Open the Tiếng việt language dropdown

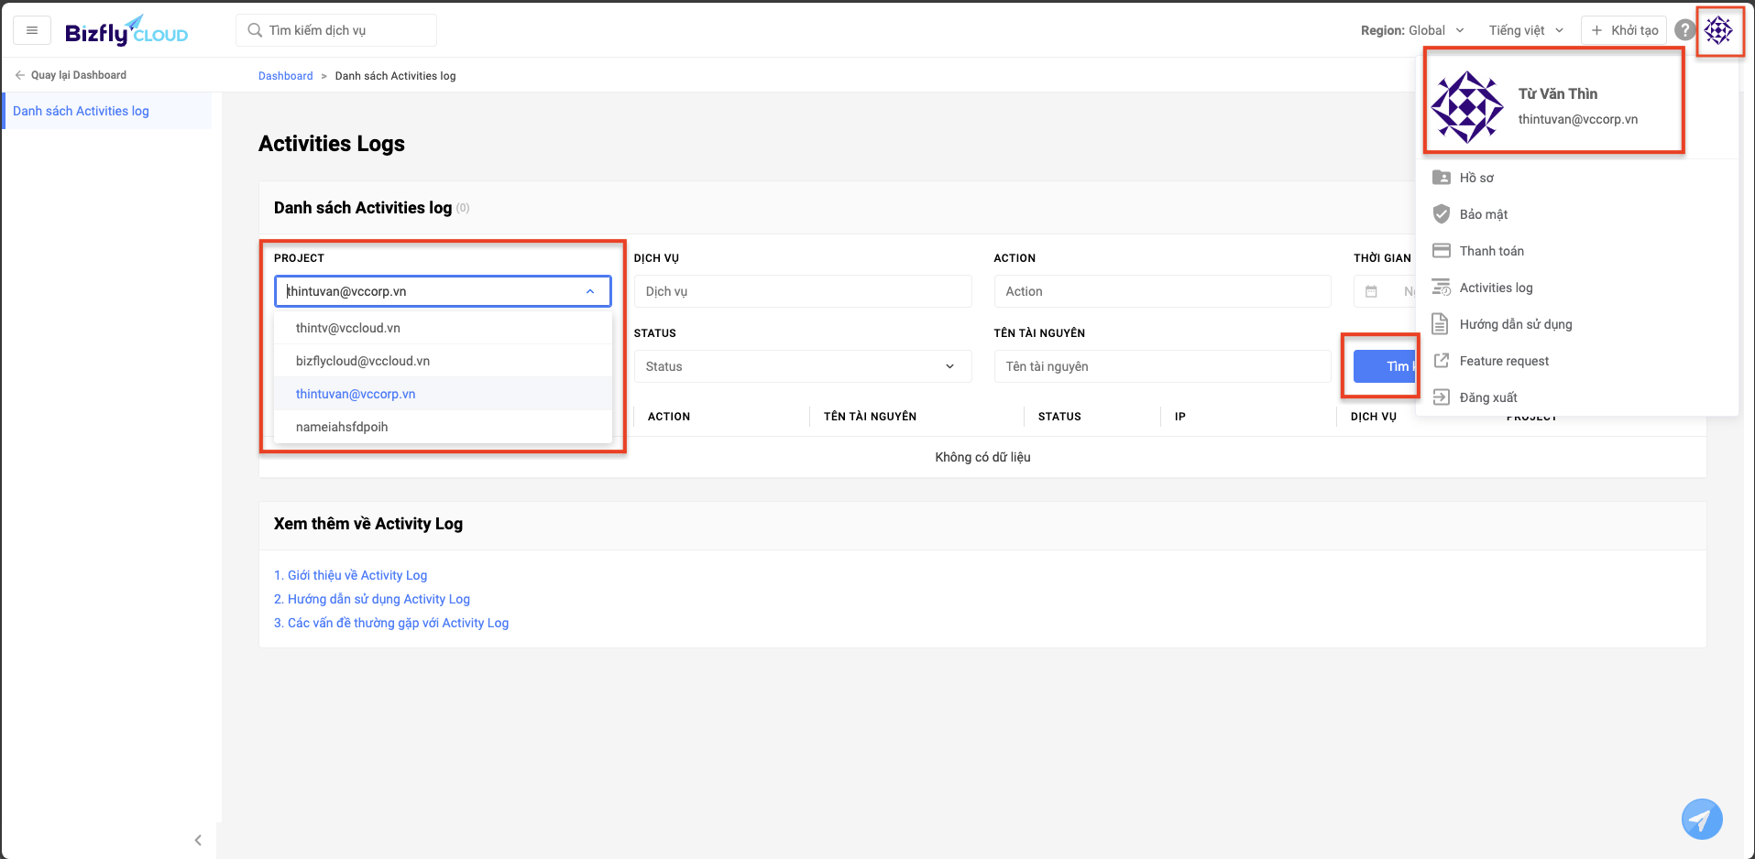click(1525, 30)
